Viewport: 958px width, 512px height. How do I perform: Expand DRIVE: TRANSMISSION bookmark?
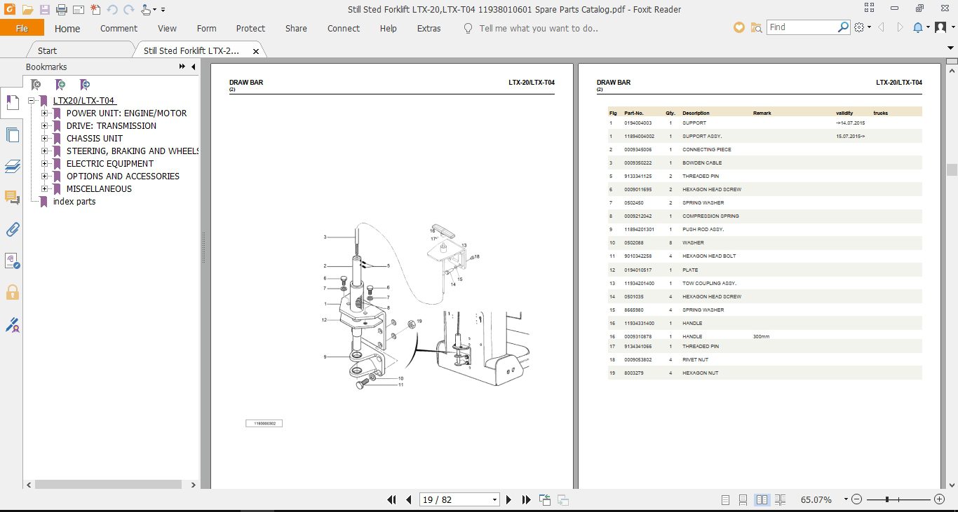44,126
